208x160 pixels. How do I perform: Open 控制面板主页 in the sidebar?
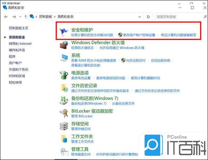click(x=18, y=28)
